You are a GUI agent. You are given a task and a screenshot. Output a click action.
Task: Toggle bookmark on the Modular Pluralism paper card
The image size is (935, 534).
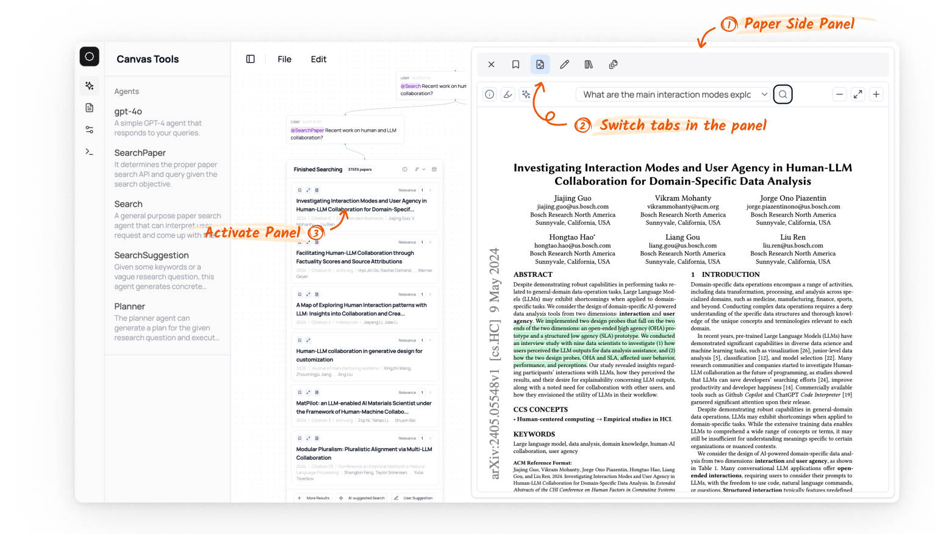[299, 438]
